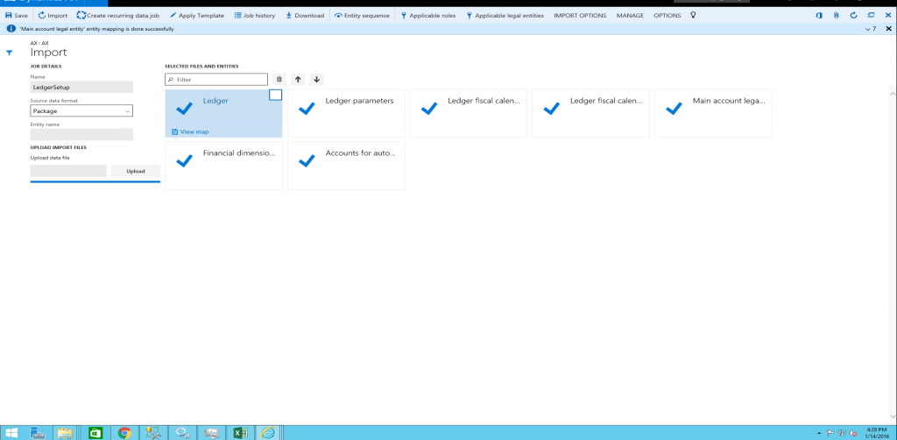Select the Ledger parameters tile
The width and height of the screenshot is (897, 440).
[346, 113]
